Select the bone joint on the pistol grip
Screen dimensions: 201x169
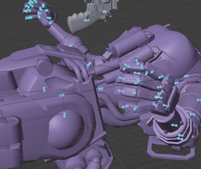87,20
